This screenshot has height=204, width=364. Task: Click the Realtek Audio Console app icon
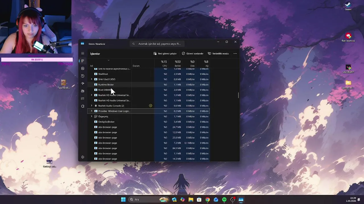pyautogui.click(x=96, y=106)
